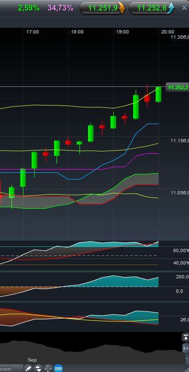Activate the crosshair cursor tool
The height and width of the screenshot is (372, 189).
(x=48, y=368)
